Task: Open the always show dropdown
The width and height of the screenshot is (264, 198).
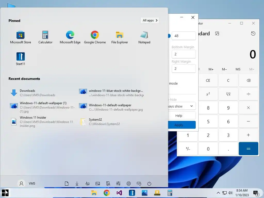Action: [182, 106]
